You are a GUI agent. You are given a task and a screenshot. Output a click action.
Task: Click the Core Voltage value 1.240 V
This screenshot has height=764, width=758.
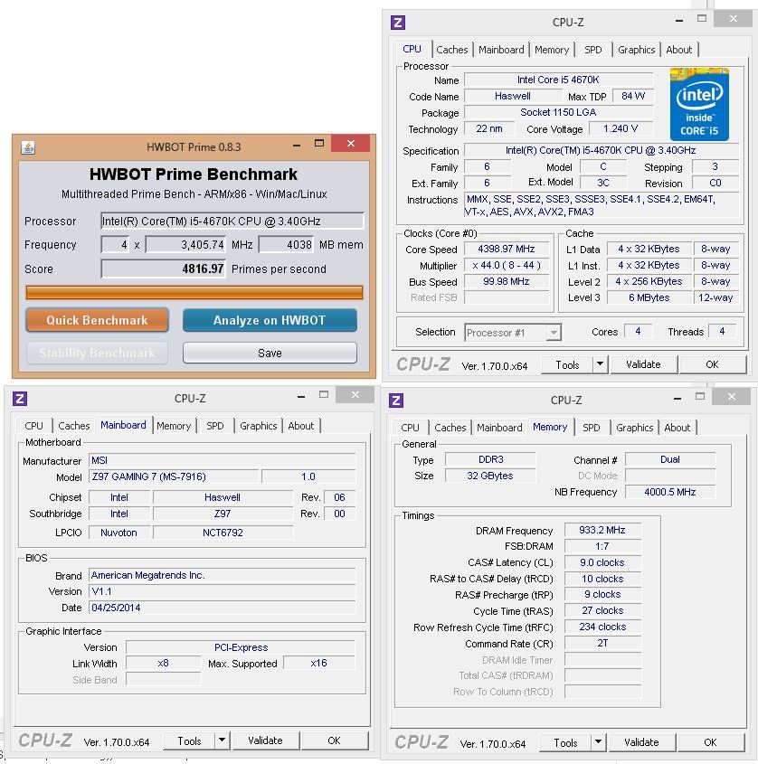(x=621, y=128)
